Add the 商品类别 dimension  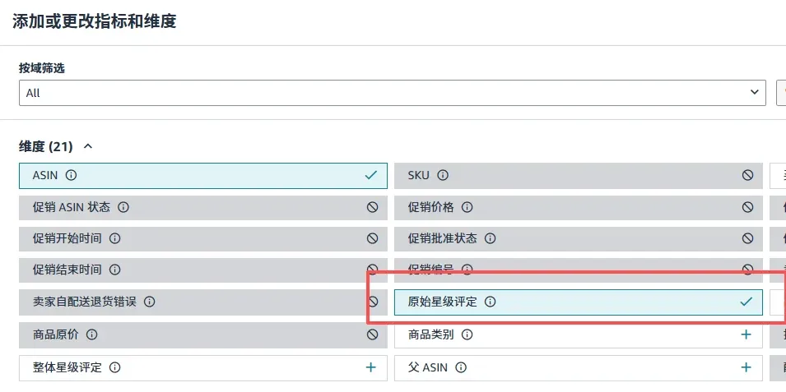point(746,334)
